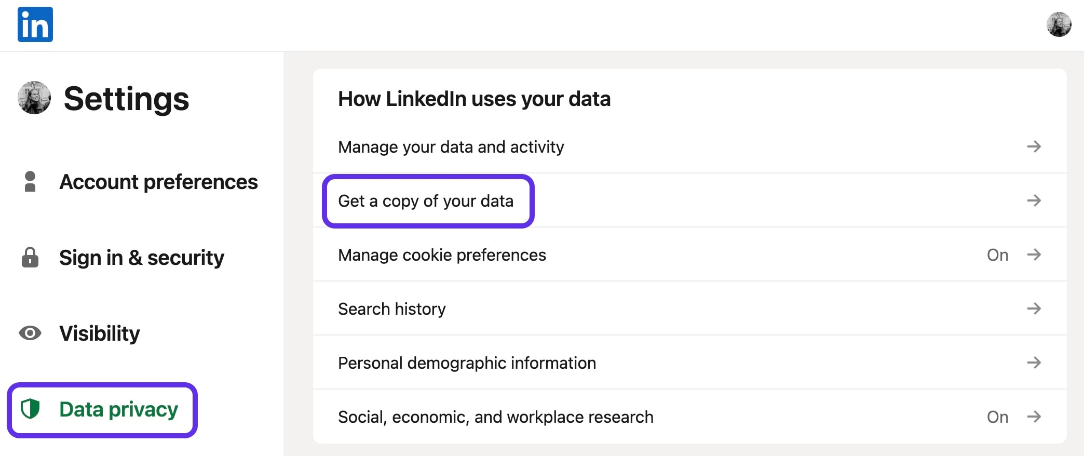
Task: Click the On status for workplace research
Action: coord(997,417)
